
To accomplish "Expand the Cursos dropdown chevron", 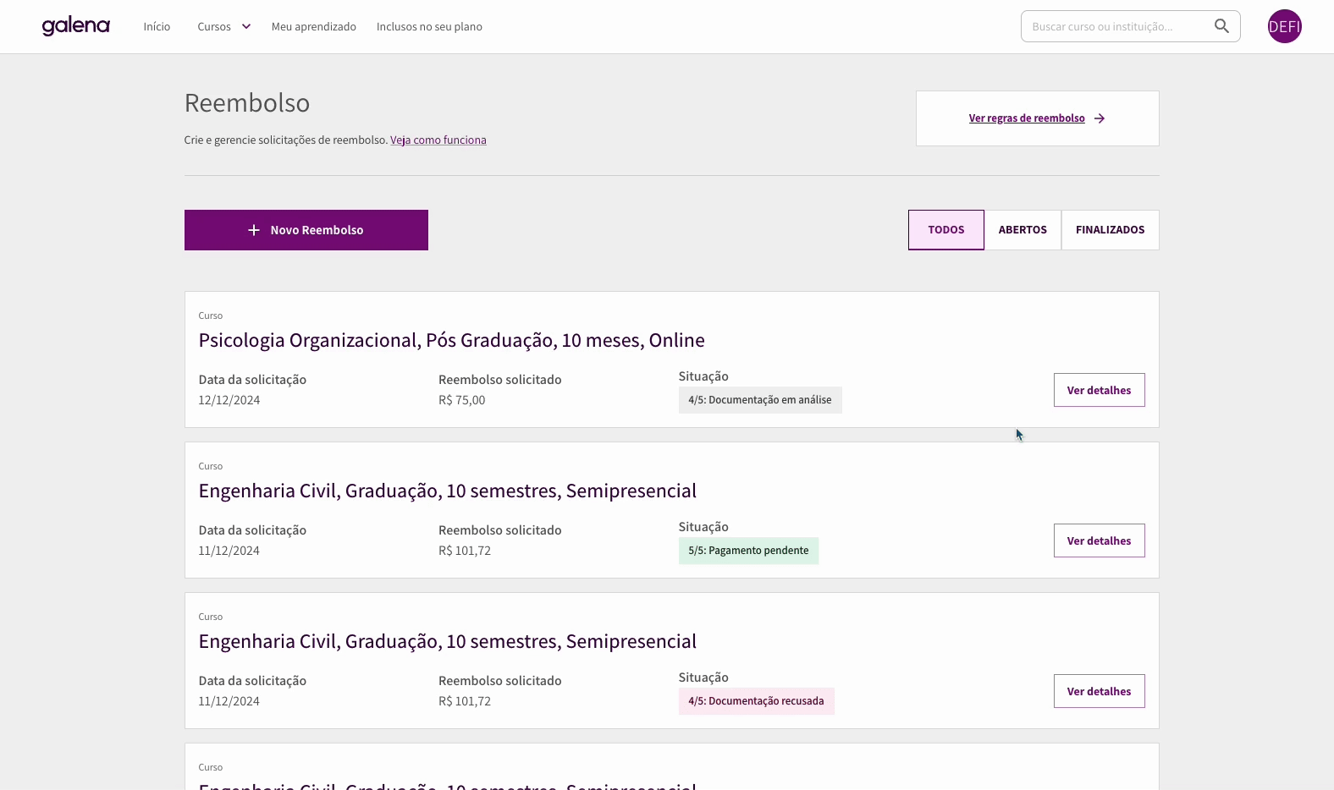I will (246, 26).
